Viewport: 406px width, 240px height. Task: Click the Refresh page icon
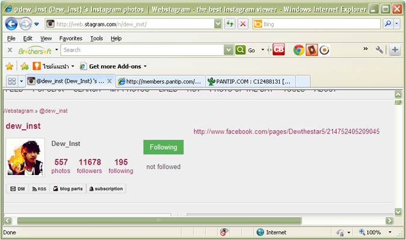pyautogui.click(x=230, y=24)
